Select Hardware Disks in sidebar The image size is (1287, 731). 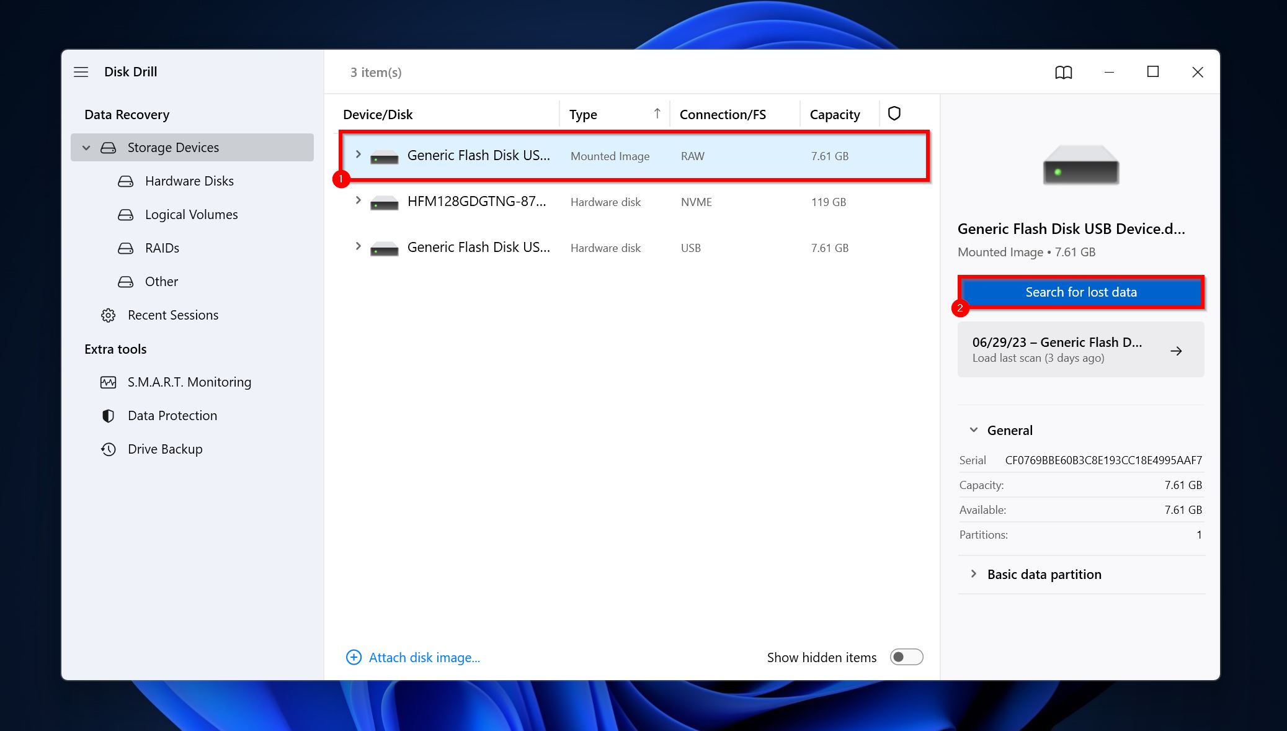coord(189,181)
